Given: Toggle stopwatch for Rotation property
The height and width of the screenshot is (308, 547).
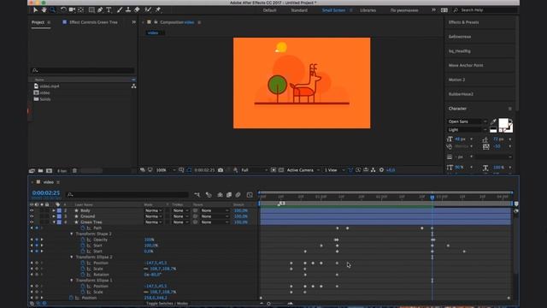Looking at the screenshot, I should [83, 275].
